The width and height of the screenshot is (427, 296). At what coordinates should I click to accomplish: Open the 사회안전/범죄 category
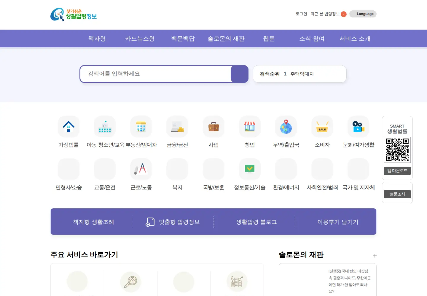(x=322, y=187)
